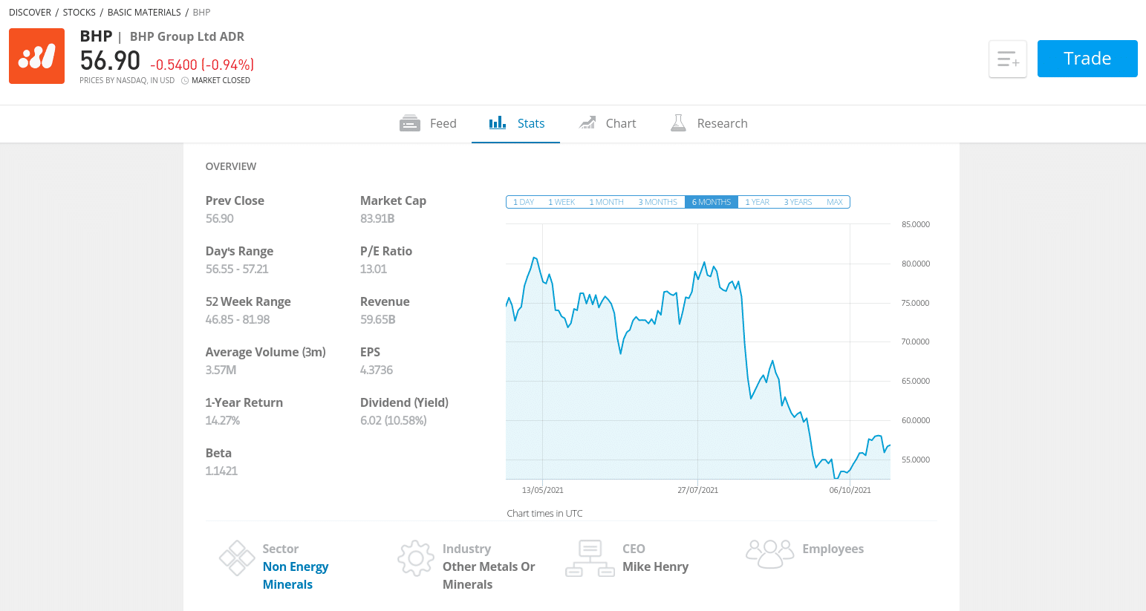Set chart range to 1 Week
This screenshot has height=611, width=1146.
tap(561, 202)
